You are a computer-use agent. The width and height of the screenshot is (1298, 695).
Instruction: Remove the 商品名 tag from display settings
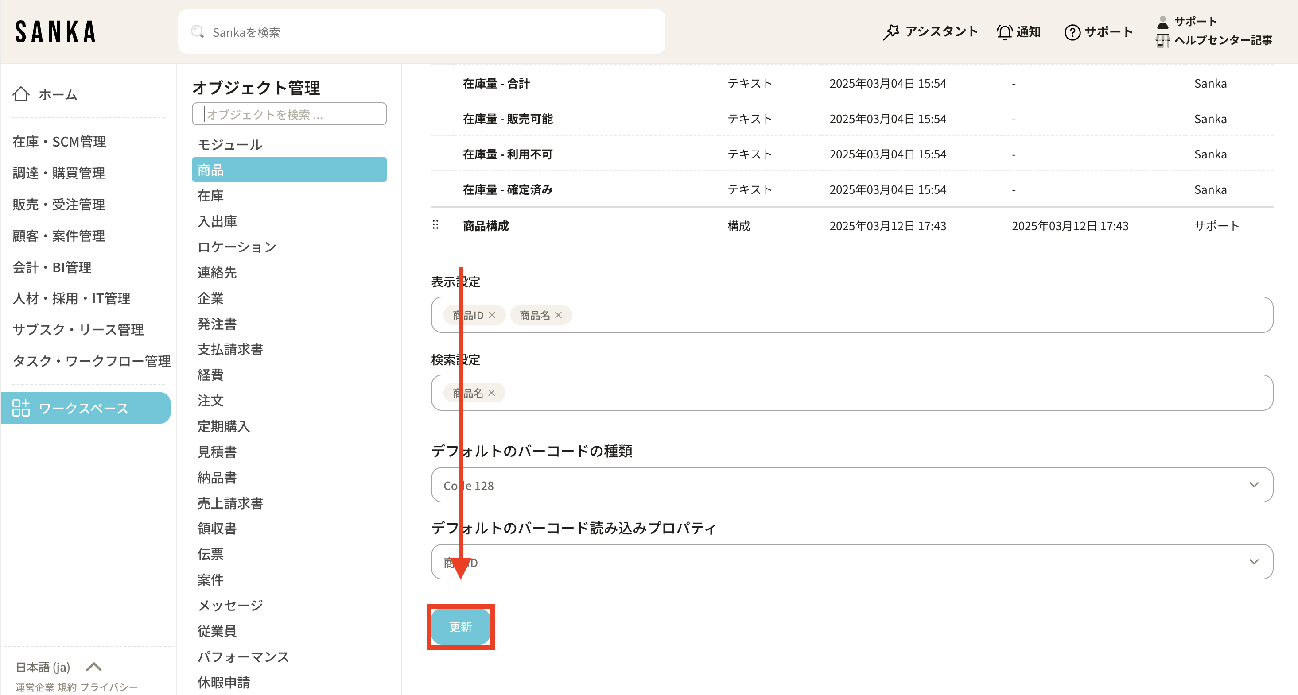pos(558,315)
